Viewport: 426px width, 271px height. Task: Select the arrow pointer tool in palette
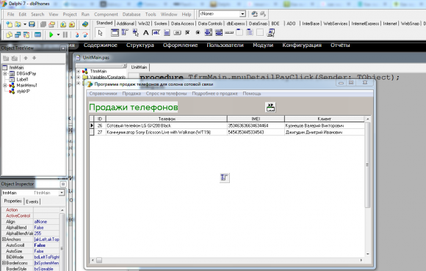(100, 33)
